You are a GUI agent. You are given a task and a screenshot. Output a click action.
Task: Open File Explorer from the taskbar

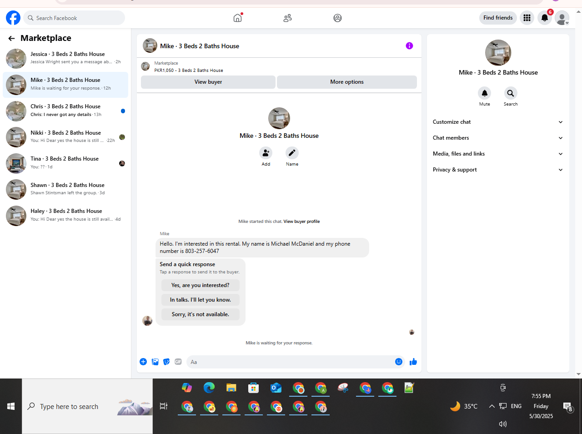click(x=231, y=388)
